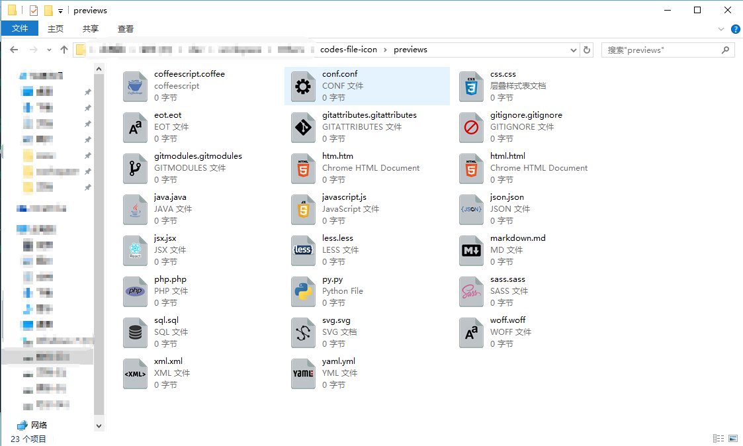Click the woff.woff file name
The height and width of the screenshot is (446, 743).
click(508, 320)
